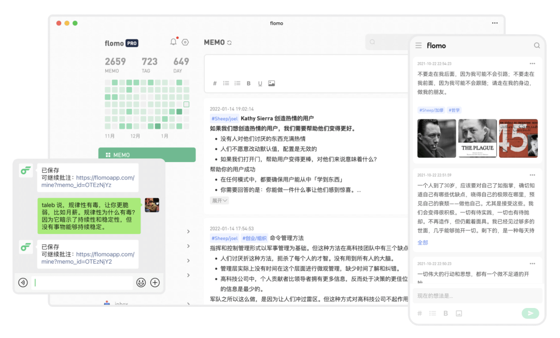Open the red 45 cover thumbnail
This screenshot has width=560, height=338.
(x=518, y=138)
